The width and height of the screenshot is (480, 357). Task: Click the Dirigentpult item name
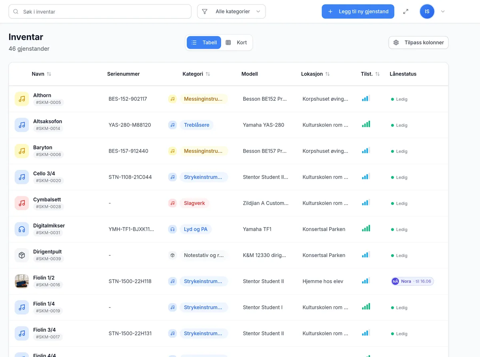(48, 251)
